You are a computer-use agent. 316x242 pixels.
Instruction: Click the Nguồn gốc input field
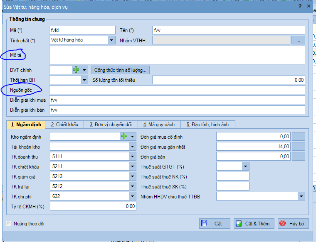[x=177, y=90]
